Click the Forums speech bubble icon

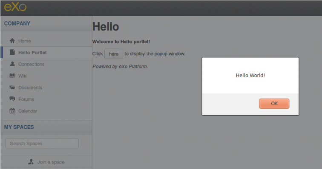12,99
